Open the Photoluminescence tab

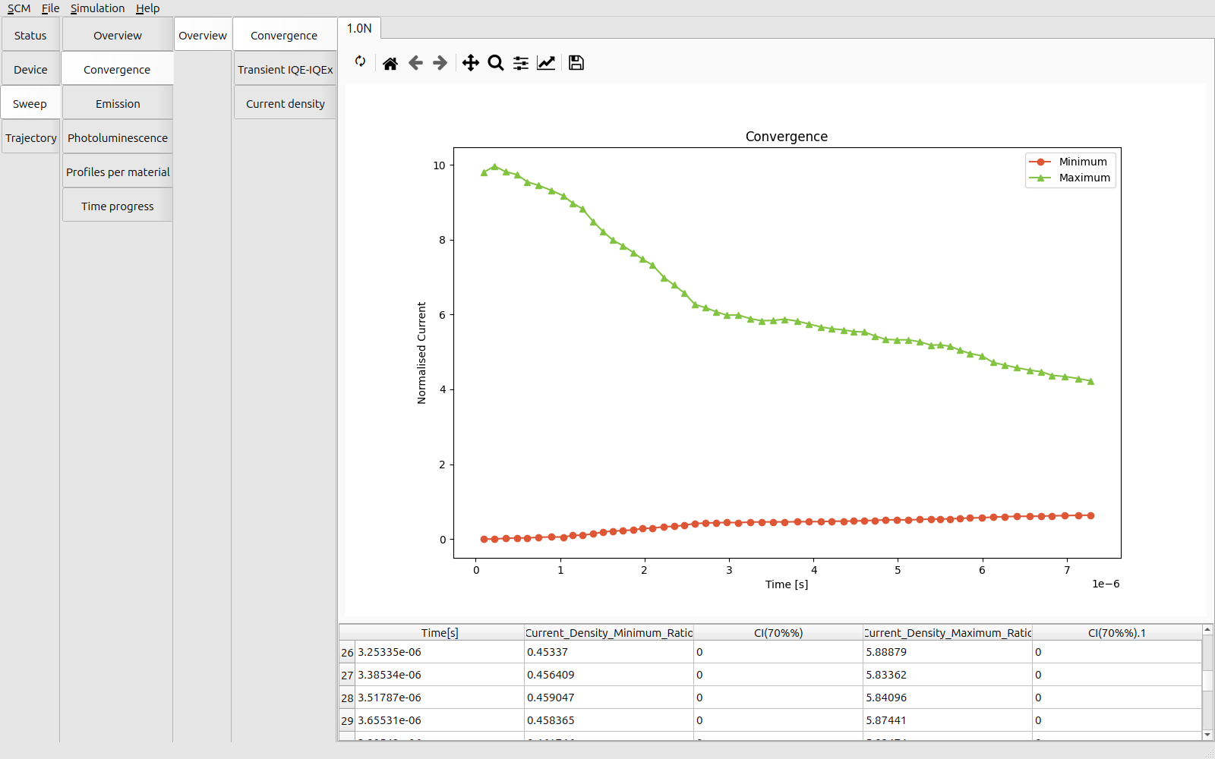pyautogui.click(x=118, y=138)
